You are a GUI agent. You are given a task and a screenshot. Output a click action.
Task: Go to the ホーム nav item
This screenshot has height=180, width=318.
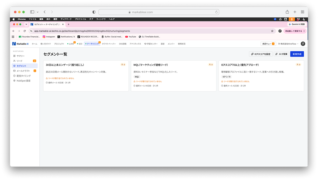point(34,44)
